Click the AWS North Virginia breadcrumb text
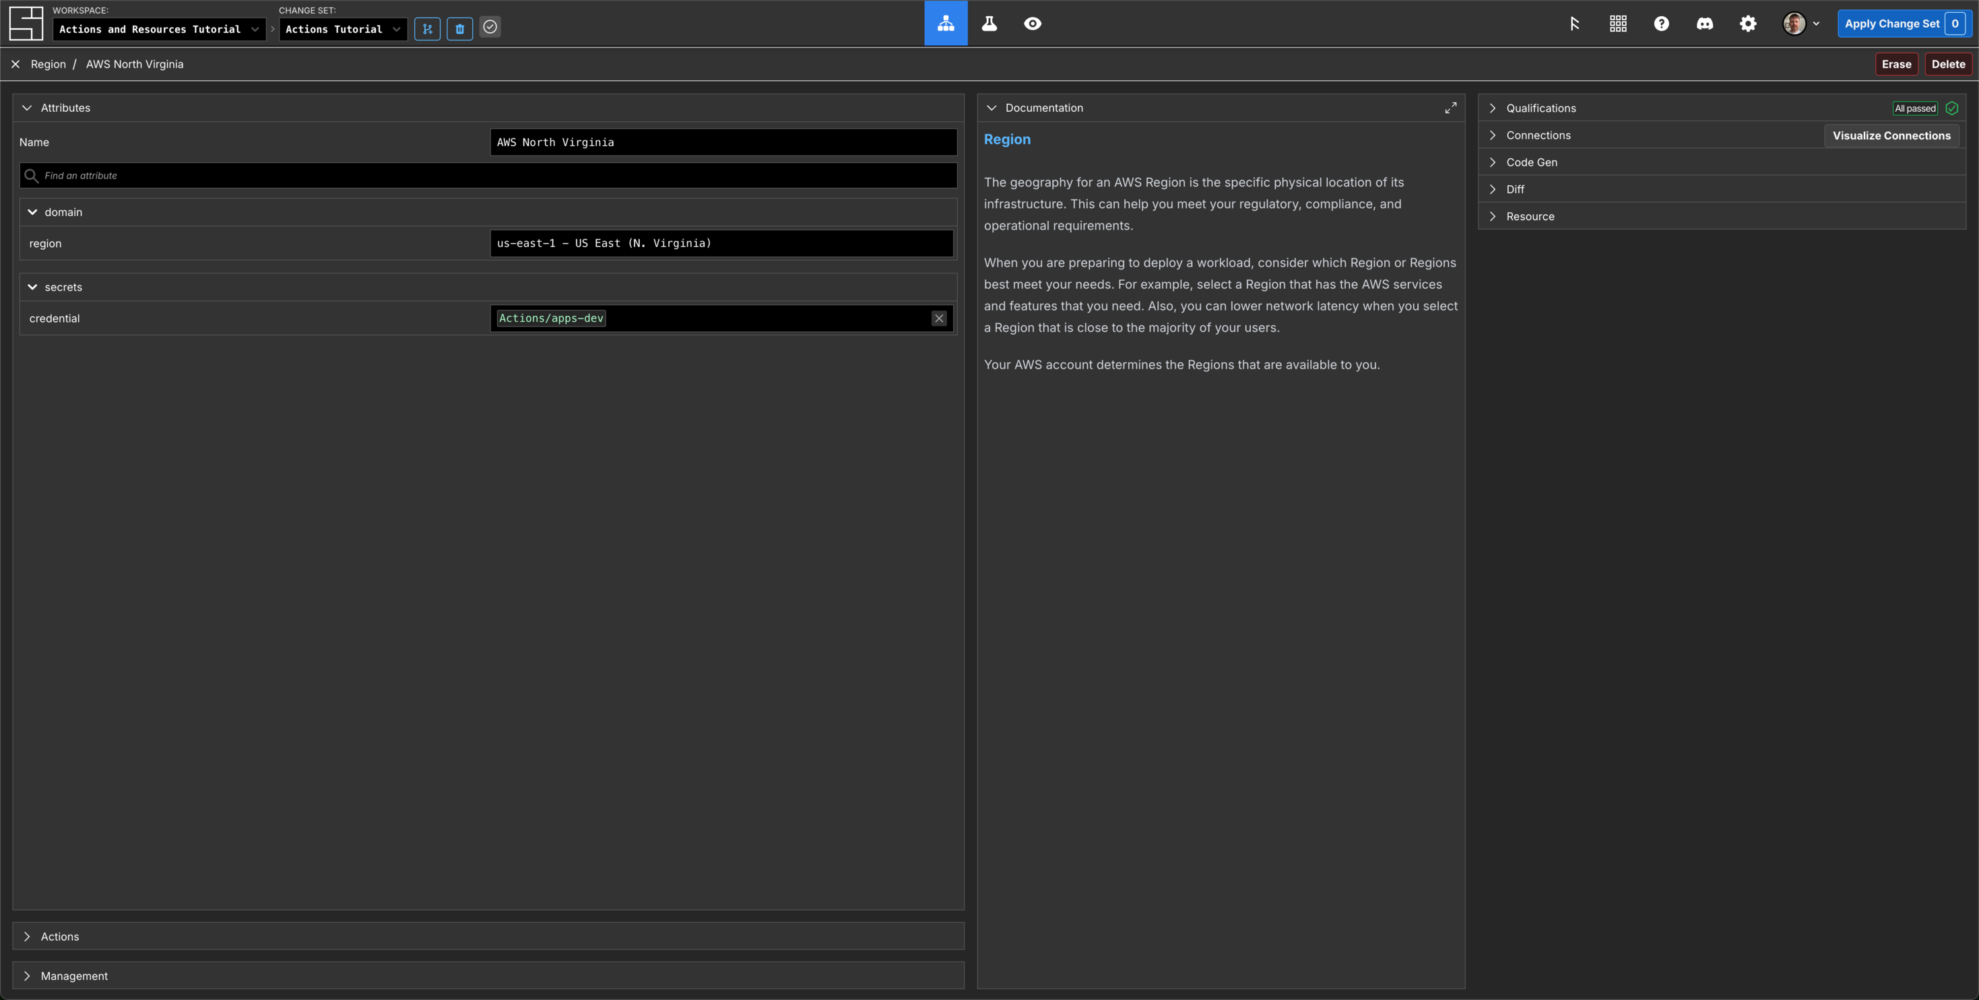The width and height of the screenshot is (1979, 1000). point(135,64)
